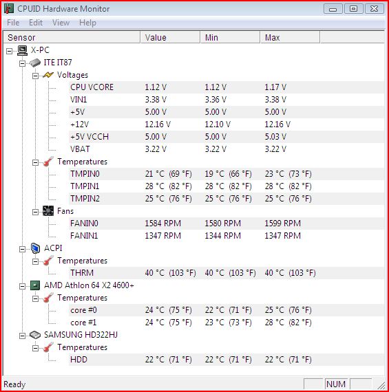The image size is (389, 392).
Task: Click the 1.17 V max CPU VCORE value
Action: [x=275, y=87]
